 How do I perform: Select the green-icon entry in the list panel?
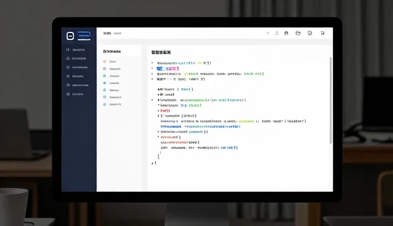pyautogui.click(x=111, y=76)
